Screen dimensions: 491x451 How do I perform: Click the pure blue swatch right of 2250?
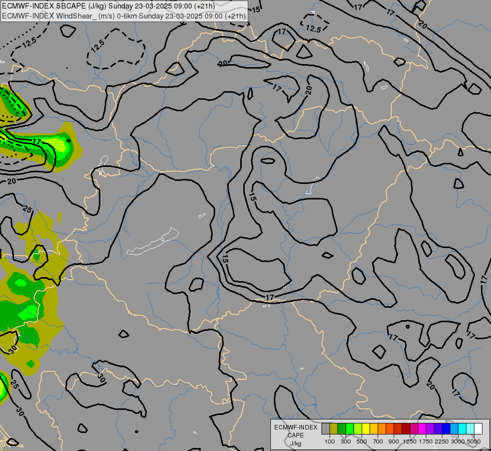[x=446, y=428]
